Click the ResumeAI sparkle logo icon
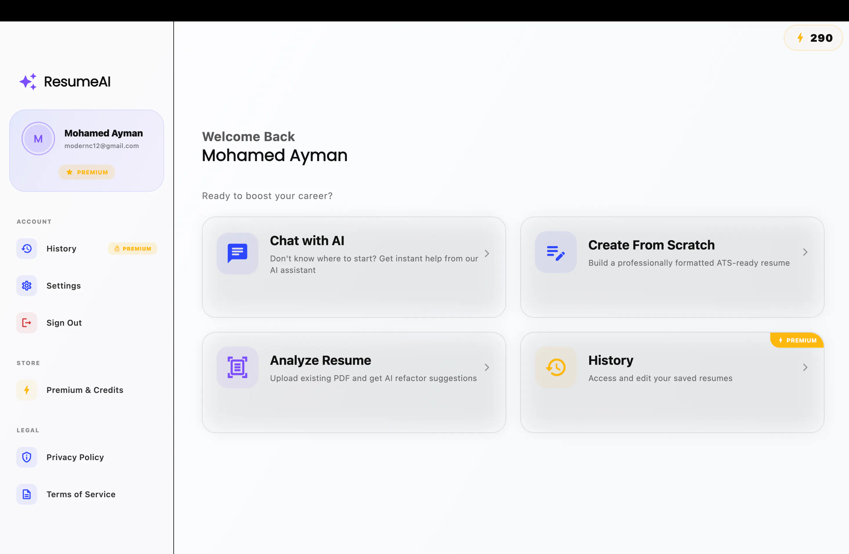The height and width of the screenshot is (554, 849). coord(28,82)
